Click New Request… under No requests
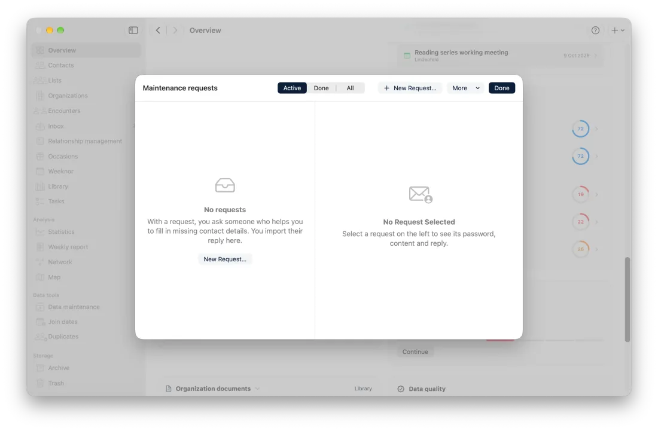658x431 pixels. tap(225, 259)
